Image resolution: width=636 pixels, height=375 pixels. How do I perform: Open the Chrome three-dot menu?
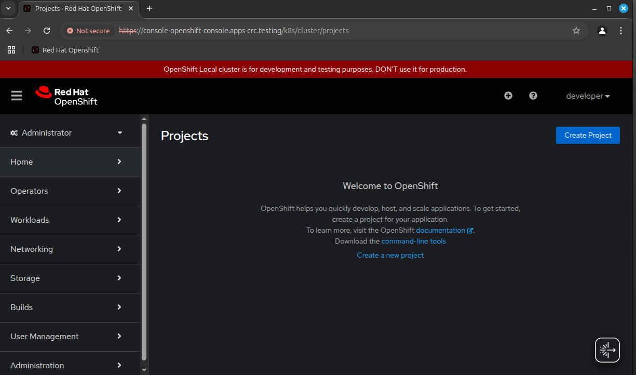pyautogui.click(x=621, y=31)
